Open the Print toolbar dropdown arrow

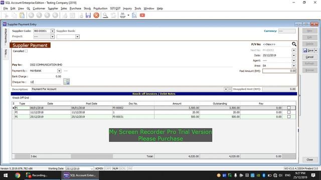[x=128, y=15]
